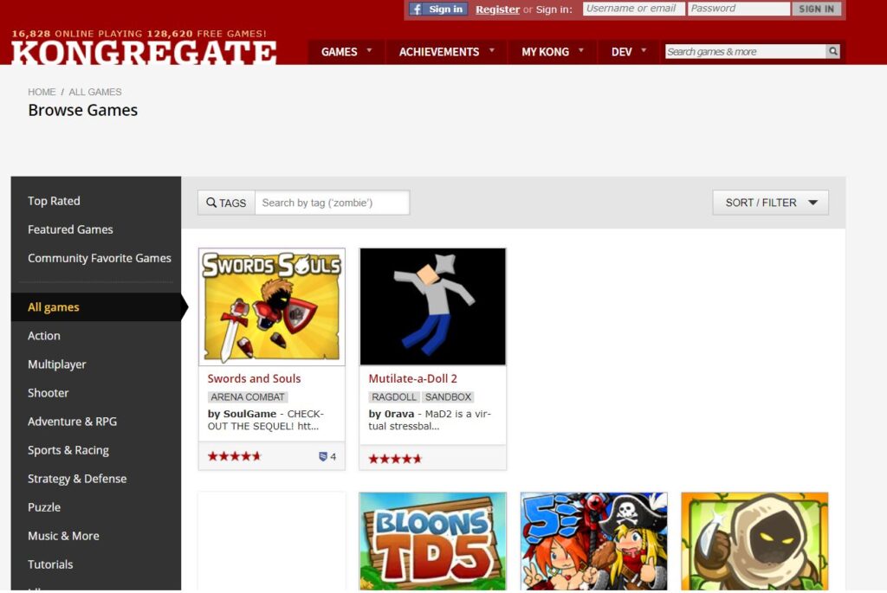Open the hooded figure game thumbnail
Image resolution: width=887 pixels, height=593 pixels.
pyautogui.click(x=754, y=541)
